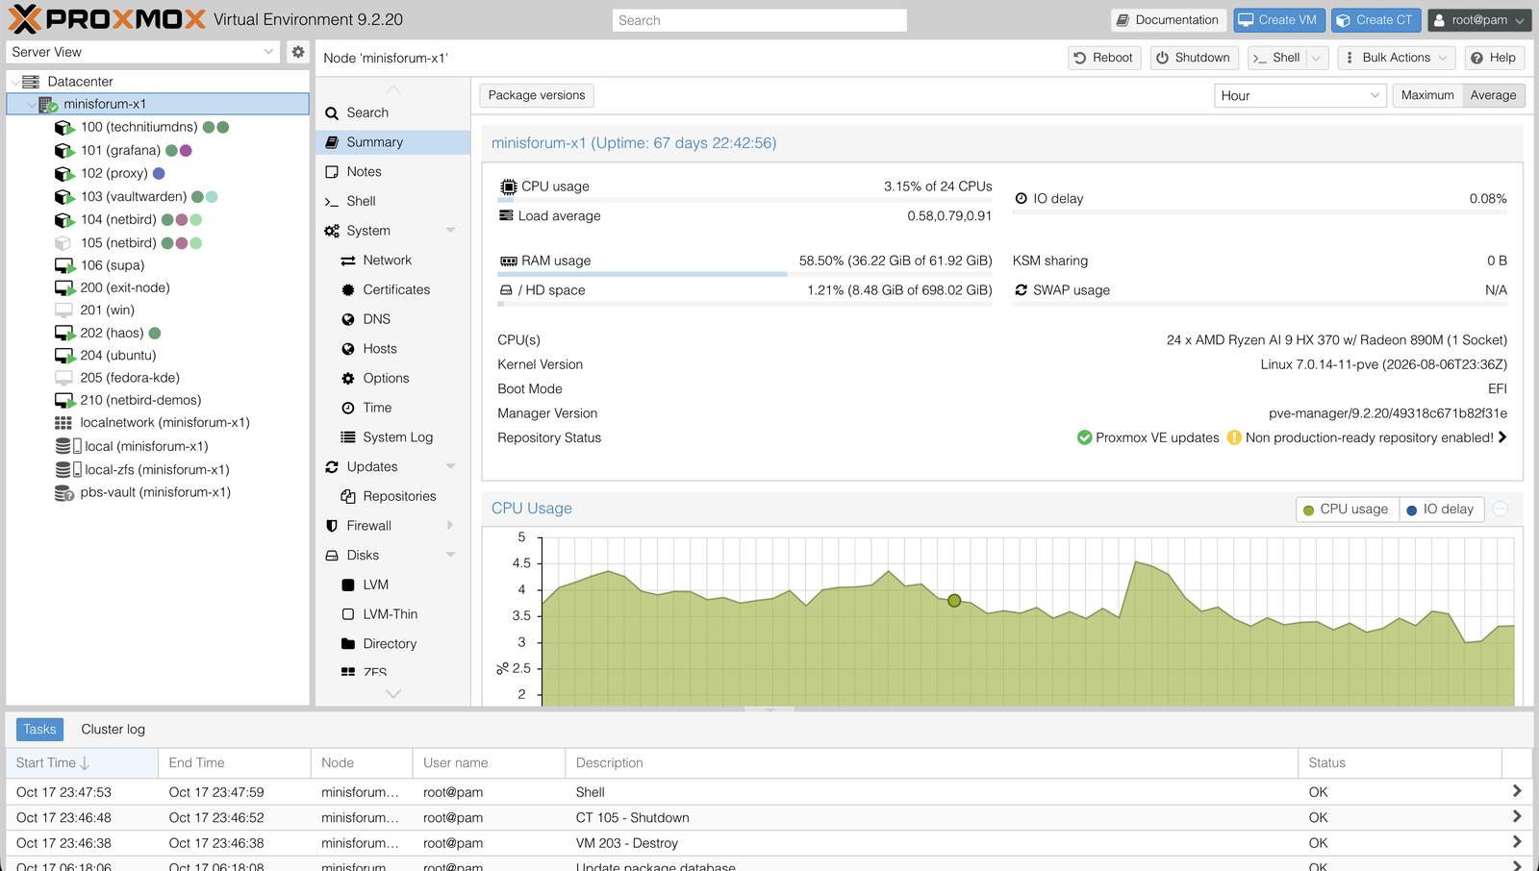This screenshot has width=1539, height=871.
Task: Toggle the IO delay legend item
Action: [x=1440, y=510]
